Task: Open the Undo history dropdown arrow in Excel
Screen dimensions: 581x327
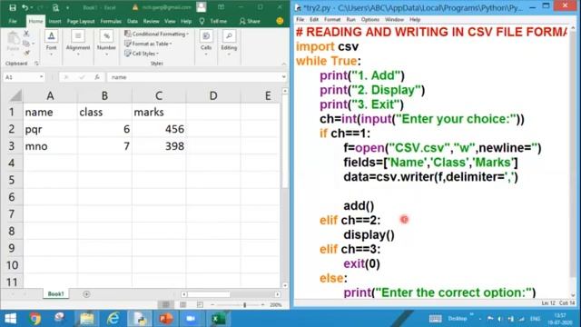Action: (x=31, y=7)
